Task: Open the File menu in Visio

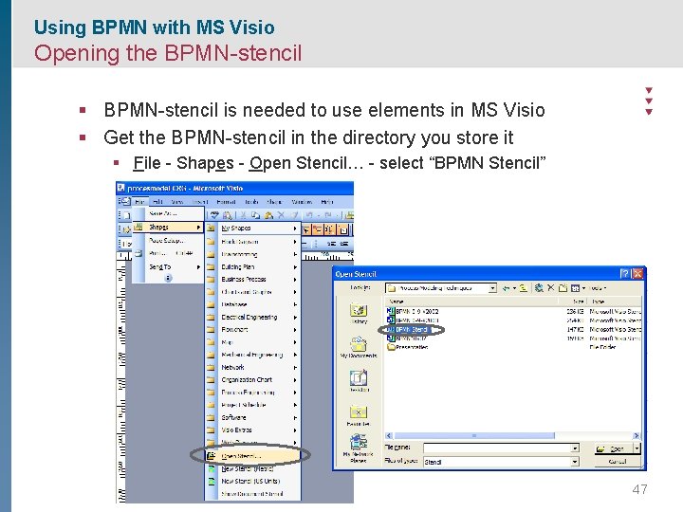Action: coord(139,202)
